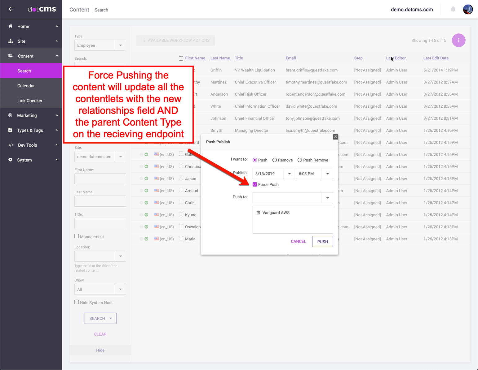
Task: Open Link Checker in the Content menu
Action: click(x=30, y=101)
